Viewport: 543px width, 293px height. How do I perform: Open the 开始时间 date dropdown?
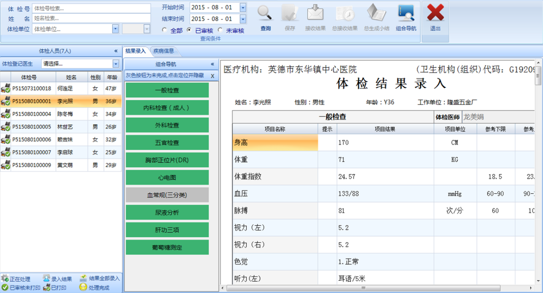pyautogui.click(x=243, y=8)
